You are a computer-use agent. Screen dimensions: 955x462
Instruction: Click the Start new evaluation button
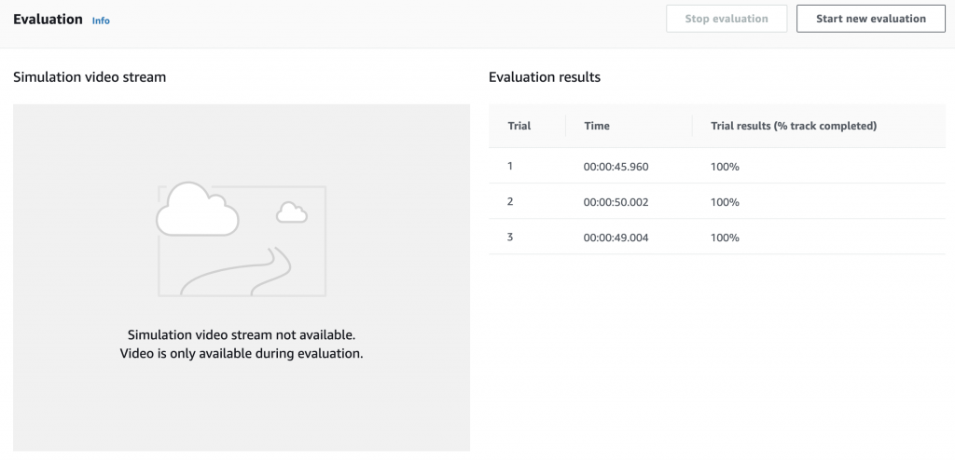[871, 19]
